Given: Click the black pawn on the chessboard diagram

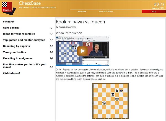Looking at the screenshot, I should pyautogui.click(x=117, y=90).
